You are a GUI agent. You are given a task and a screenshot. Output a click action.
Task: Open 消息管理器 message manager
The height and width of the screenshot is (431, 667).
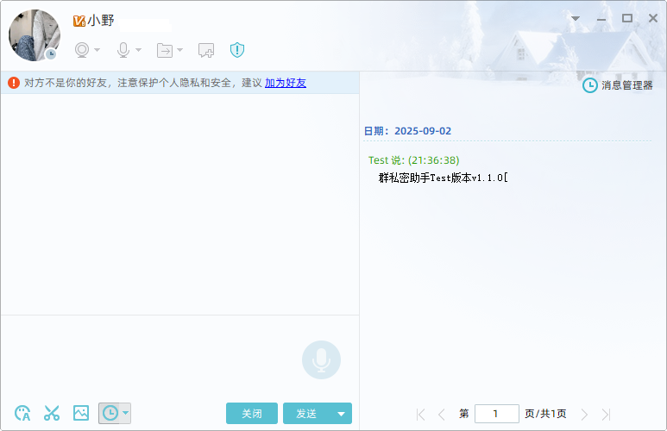pyautogui.click(x=618, y=85)
